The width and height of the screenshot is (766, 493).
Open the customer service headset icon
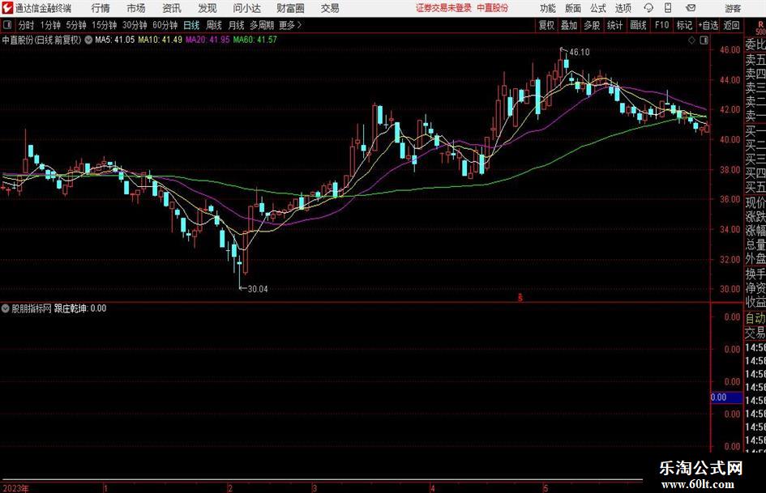648,8
